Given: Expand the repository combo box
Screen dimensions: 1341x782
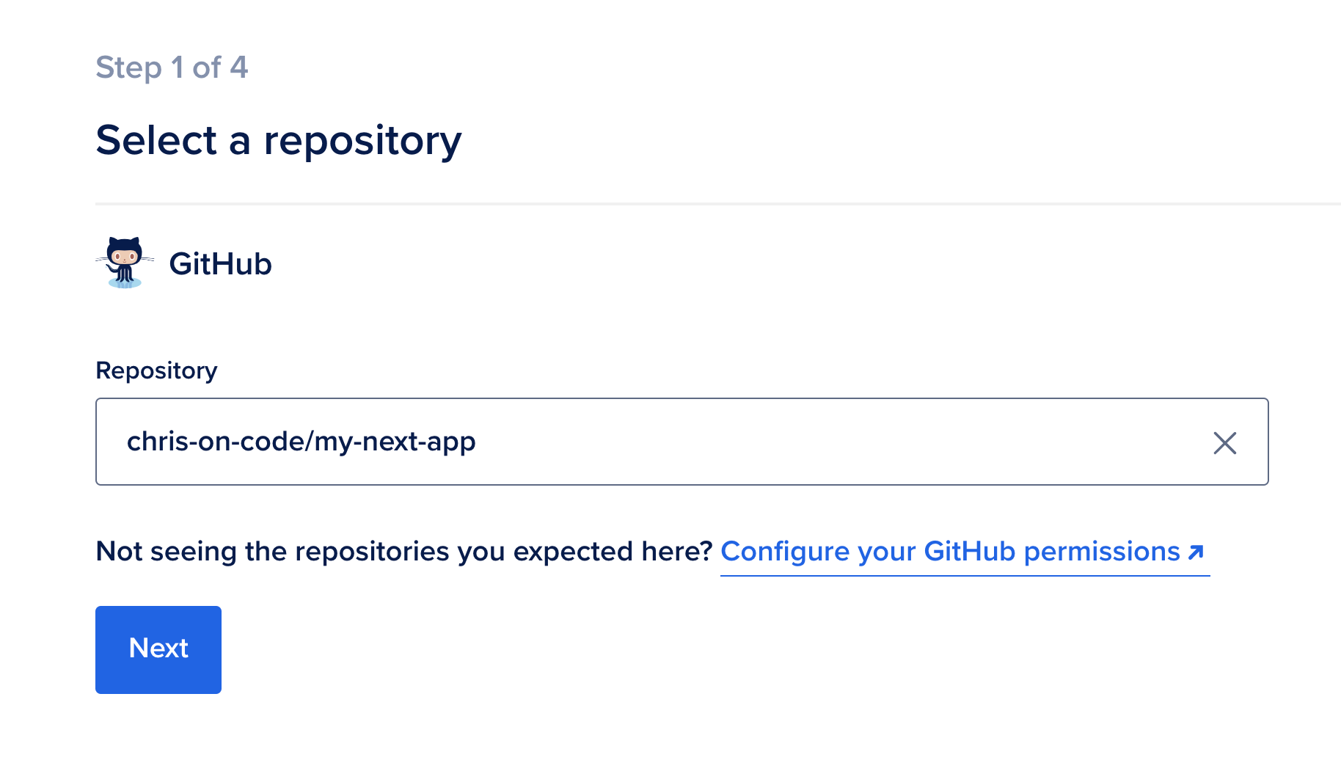Looking at the screenshot, I should point(682,442).
